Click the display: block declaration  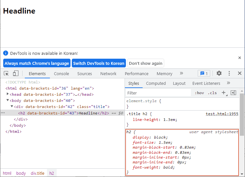click(150, 137)
